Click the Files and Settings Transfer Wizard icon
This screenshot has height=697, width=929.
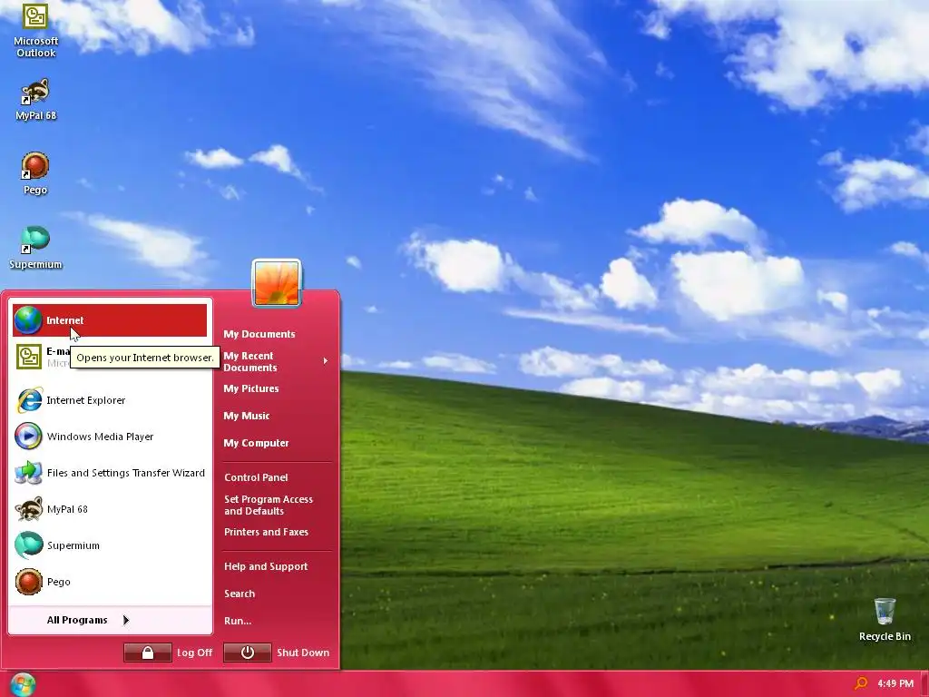[x=28, y=472]
